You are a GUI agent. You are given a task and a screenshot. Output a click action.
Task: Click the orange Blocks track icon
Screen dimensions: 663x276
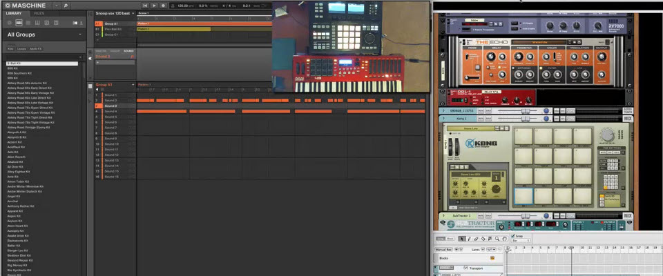[492, 258]
